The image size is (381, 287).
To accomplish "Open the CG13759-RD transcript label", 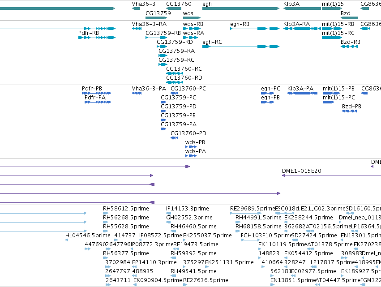I will click(175, 42).
